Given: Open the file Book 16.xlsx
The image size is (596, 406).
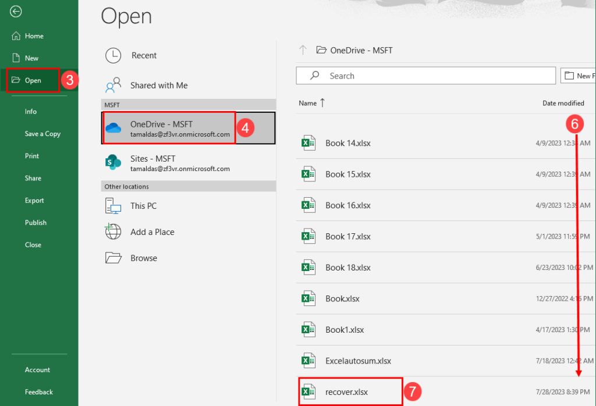Looking at the screenshot, I should pyautogui.click(x=445, y=205).
